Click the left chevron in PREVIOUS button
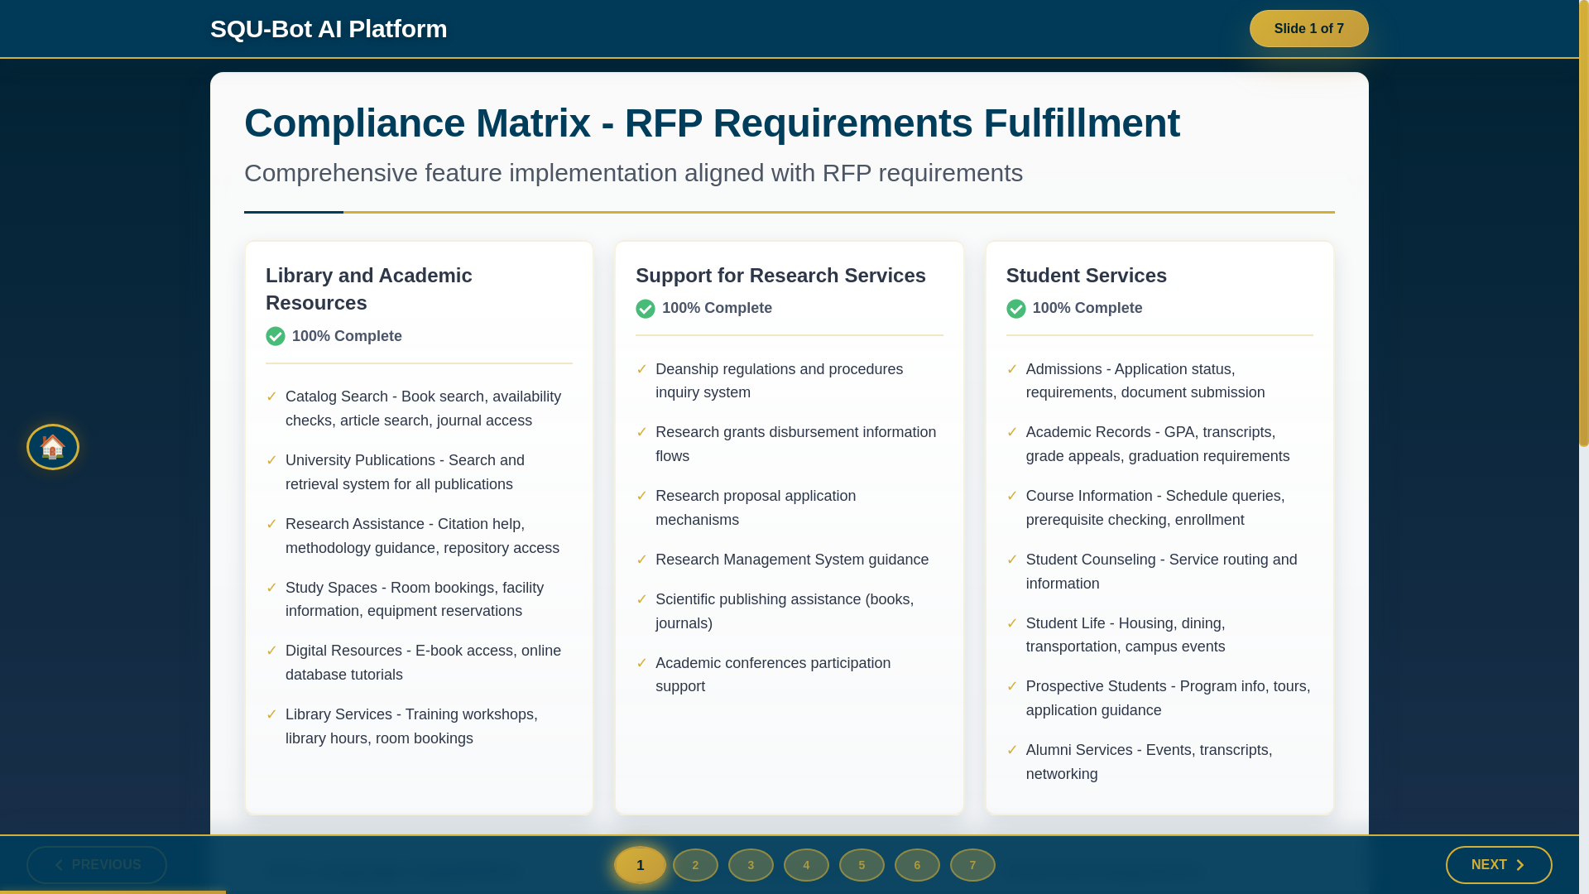Screen dimensions: 1589x894 [x=59, y=865]
